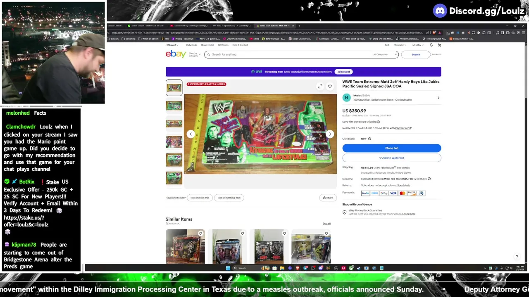Select the fifth product thumbnail
The height and width of the screenshot is (297, 529).
click(174, 160)
